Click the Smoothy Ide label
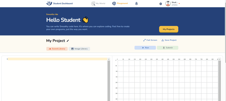Viewport: 226px width, 101px height. (x=52, y=14)
